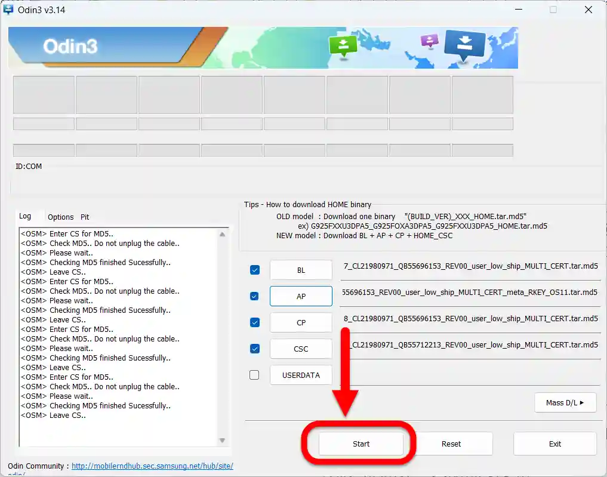
Task: Uncheck the AP checkbox
Action: tap(254, 296)
